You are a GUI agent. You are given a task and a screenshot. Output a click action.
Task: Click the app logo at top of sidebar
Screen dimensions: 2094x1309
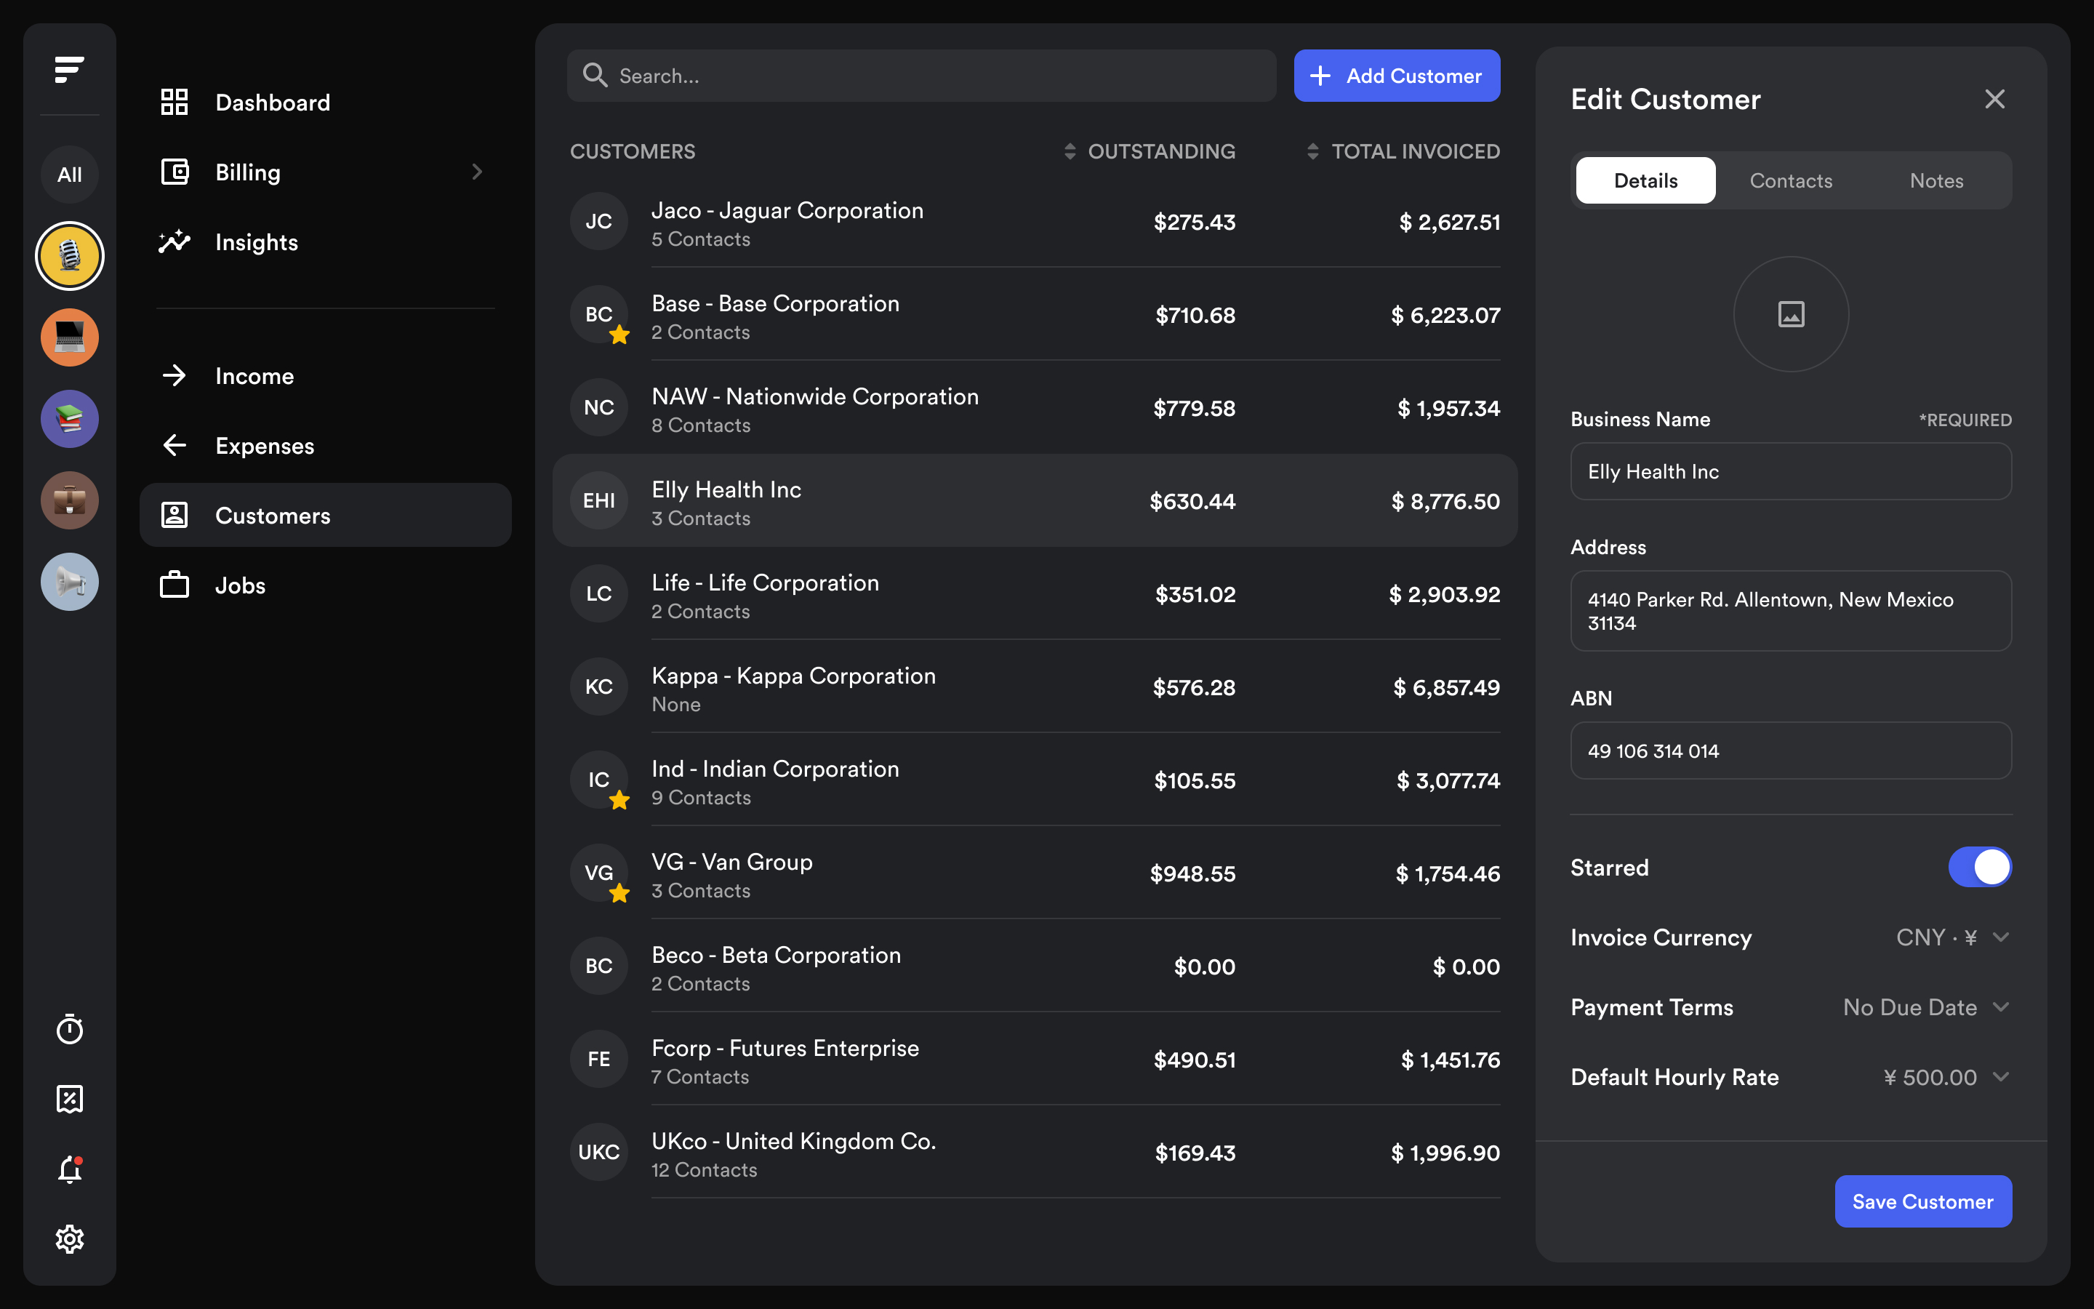(x=69, y=69)
